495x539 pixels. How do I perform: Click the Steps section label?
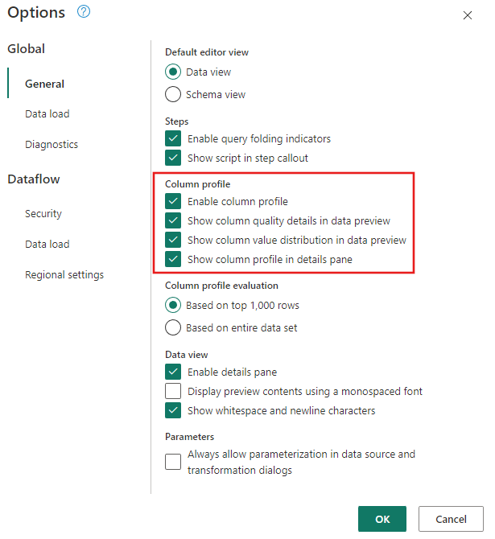[177, 121]
